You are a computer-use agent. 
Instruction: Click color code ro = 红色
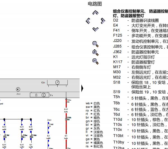tap(93, 110)
